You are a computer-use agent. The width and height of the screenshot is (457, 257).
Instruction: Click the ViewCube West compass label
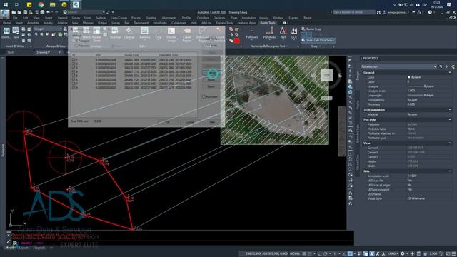tap(313, 75)
